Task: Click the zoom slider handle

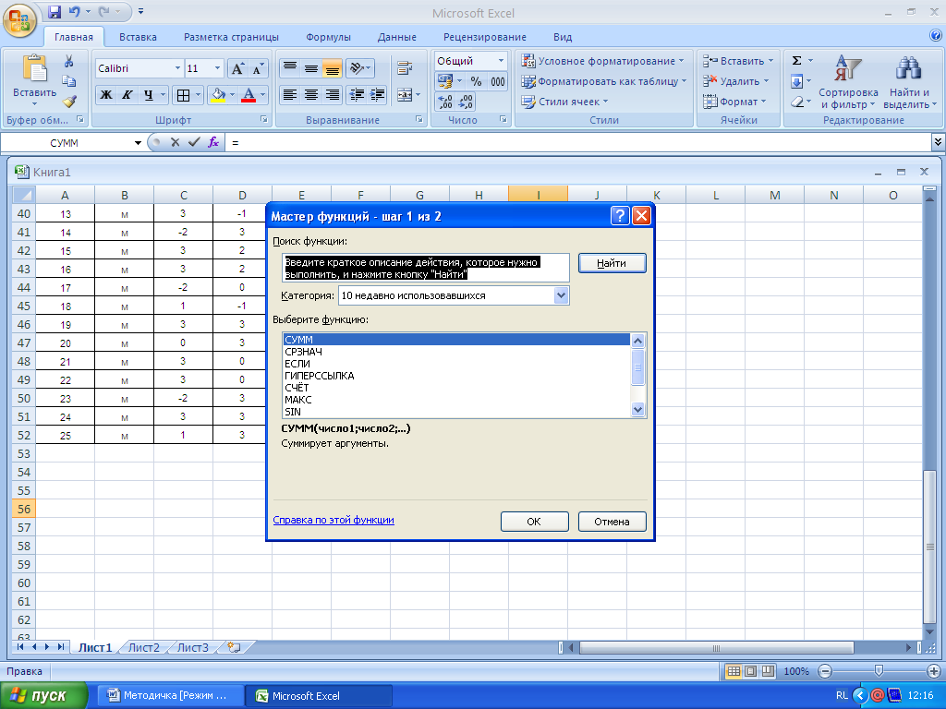Action: [x=879, y=671]
